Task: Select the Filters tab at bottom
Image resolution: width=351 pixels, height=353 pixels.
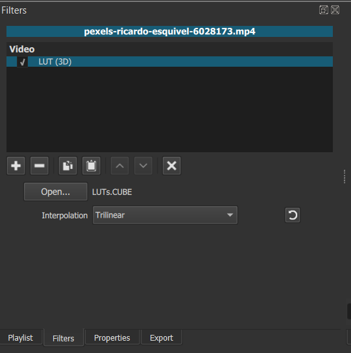Action: (64, 338)
